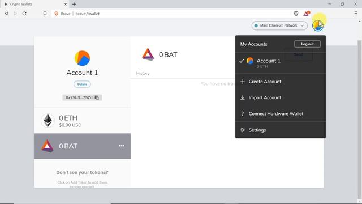Viewport: 362px width, 204px height.
Task: Minimize the Brave browser window
Action: [x=330, y=4]
